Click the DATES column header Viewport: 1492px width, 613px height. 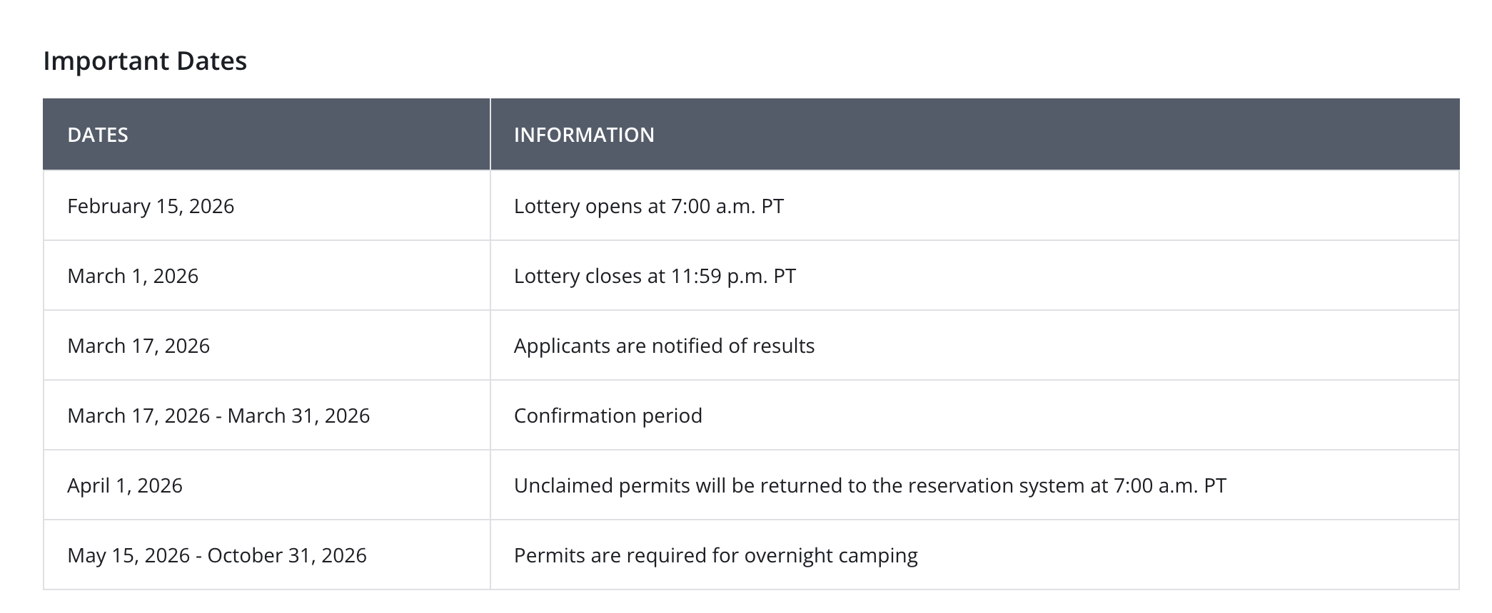pyautogui.click(x=98, y=135)
